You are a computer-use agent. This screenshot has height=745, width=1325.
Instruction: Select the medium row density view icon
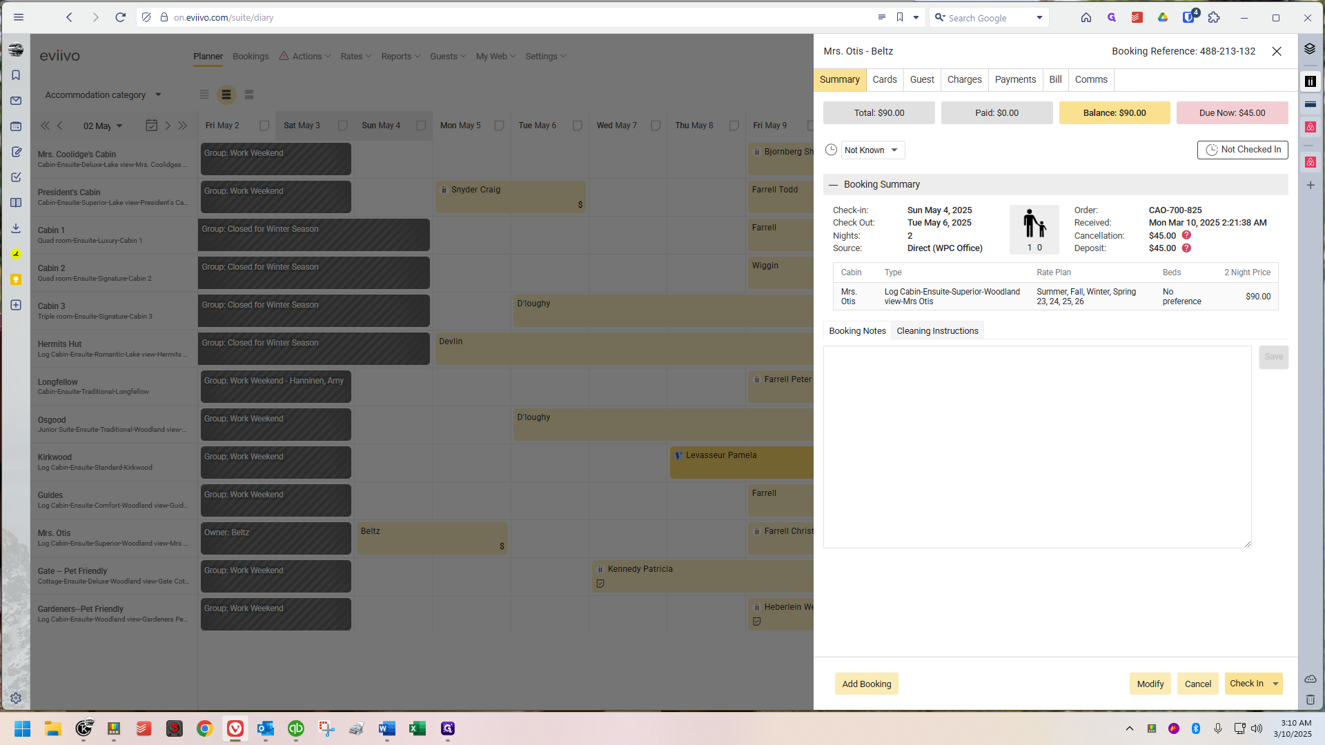click(226, 95)
